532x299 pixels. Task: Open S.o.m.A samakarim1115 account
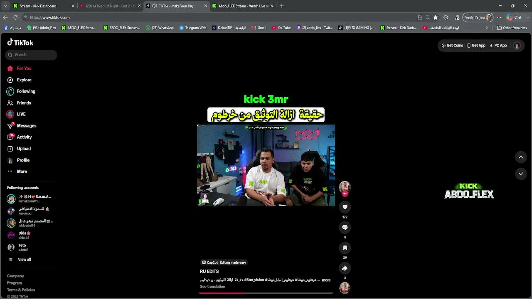tap(30, 199)
